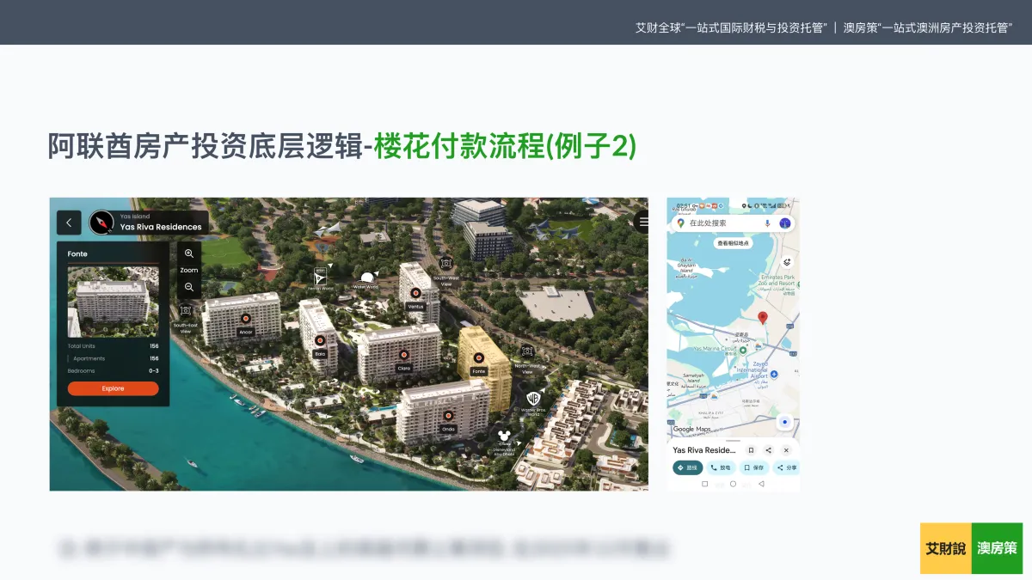Switch to South-West View camera icon

[x=445, y=263]
